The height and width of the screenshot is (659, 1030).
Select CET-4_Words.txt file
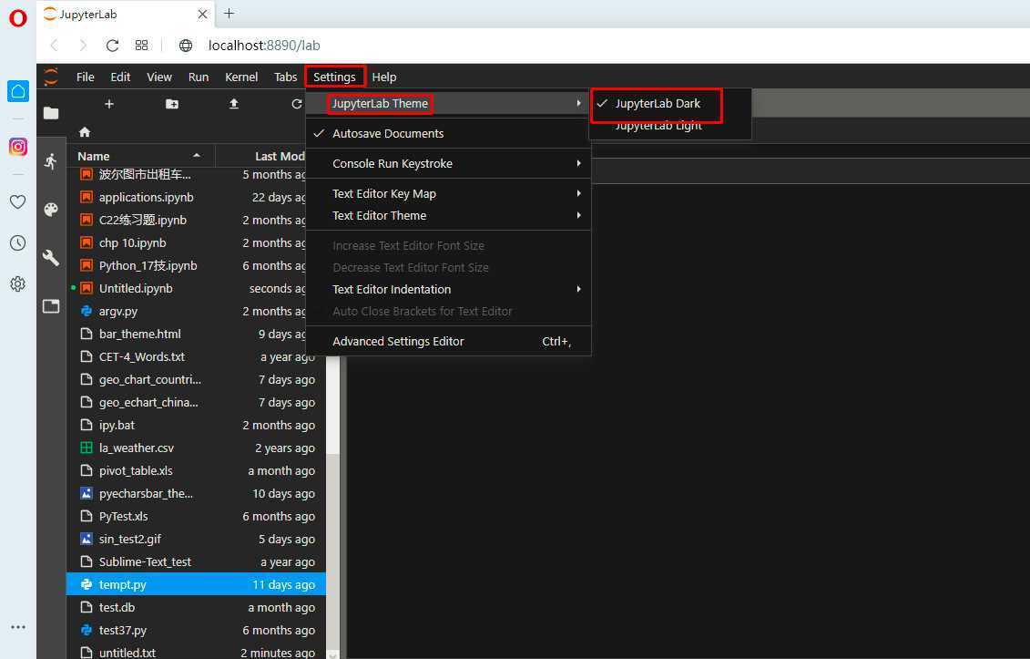tap(197, 357)
